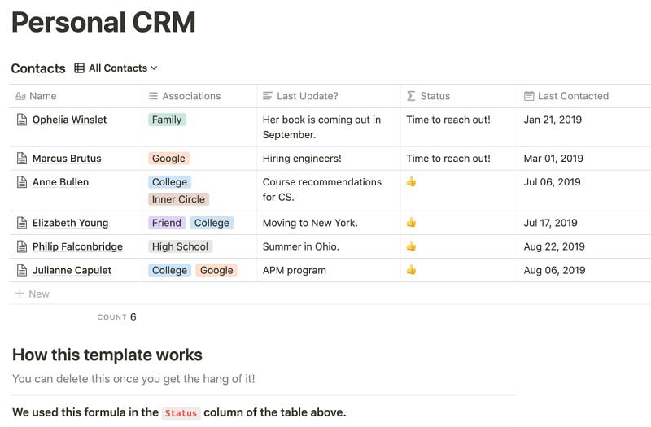Click the table view icon beside All Contacts
The height and width of the screenshot is (427, 651).
79,68
